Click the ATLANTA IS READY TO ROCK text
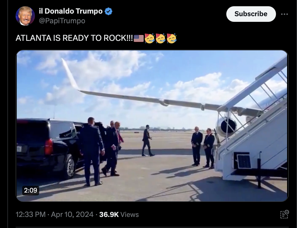Viewport: 297px width, 228px height. coord(74,38)
